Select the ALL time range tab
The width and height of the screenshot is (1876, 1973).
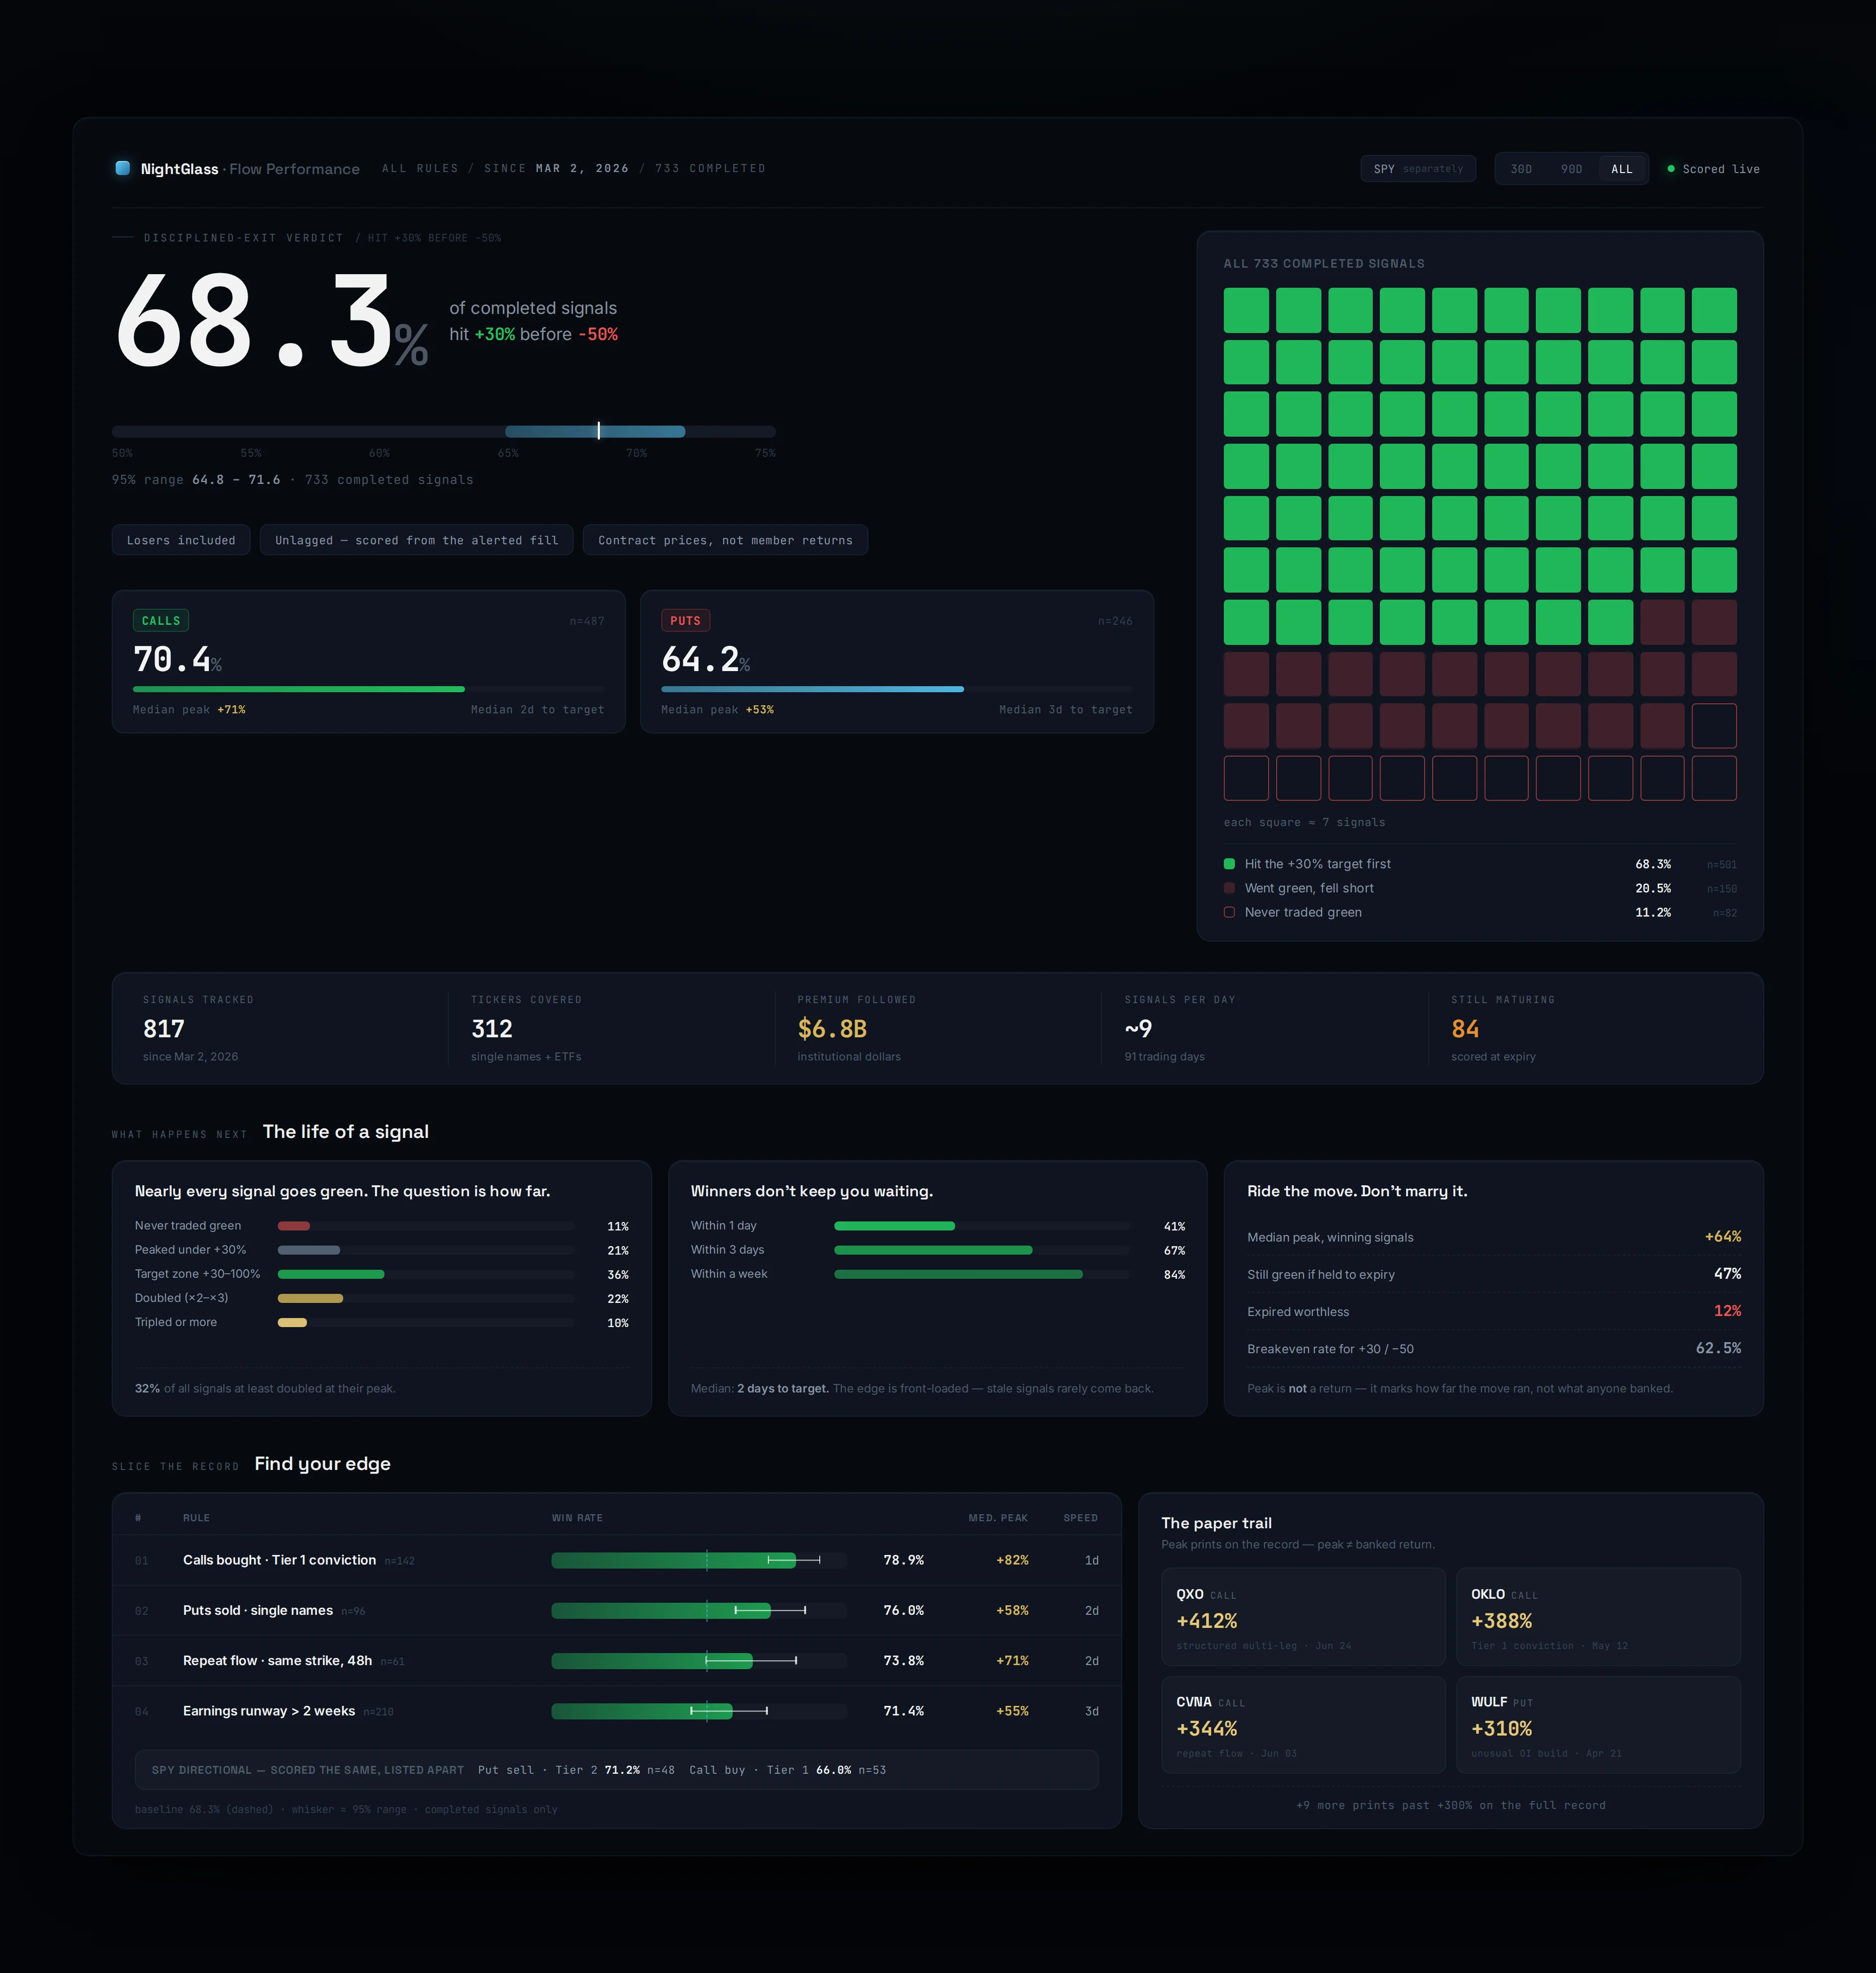(1621, 169)
